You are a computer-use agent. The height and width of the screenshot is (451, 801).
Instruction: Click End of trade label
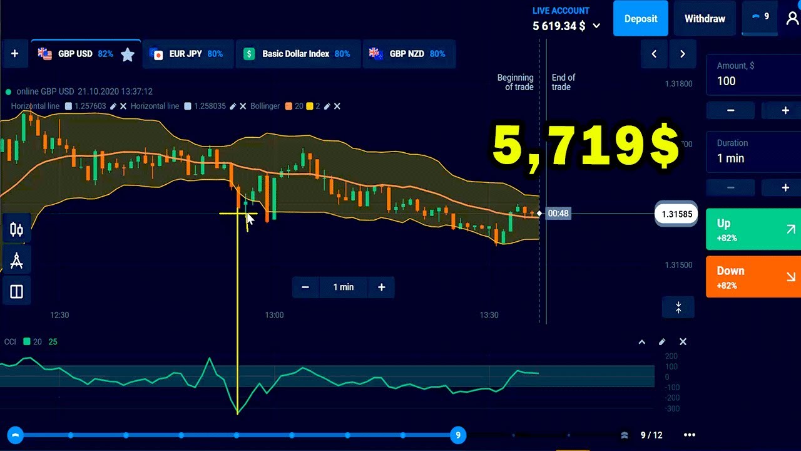coord(563,82)
